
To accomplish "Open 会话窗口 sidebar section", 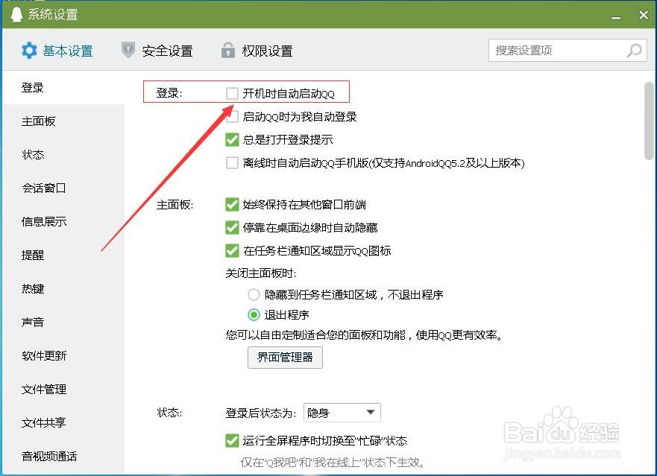I will pyautogui.click(x=63, y=188).
